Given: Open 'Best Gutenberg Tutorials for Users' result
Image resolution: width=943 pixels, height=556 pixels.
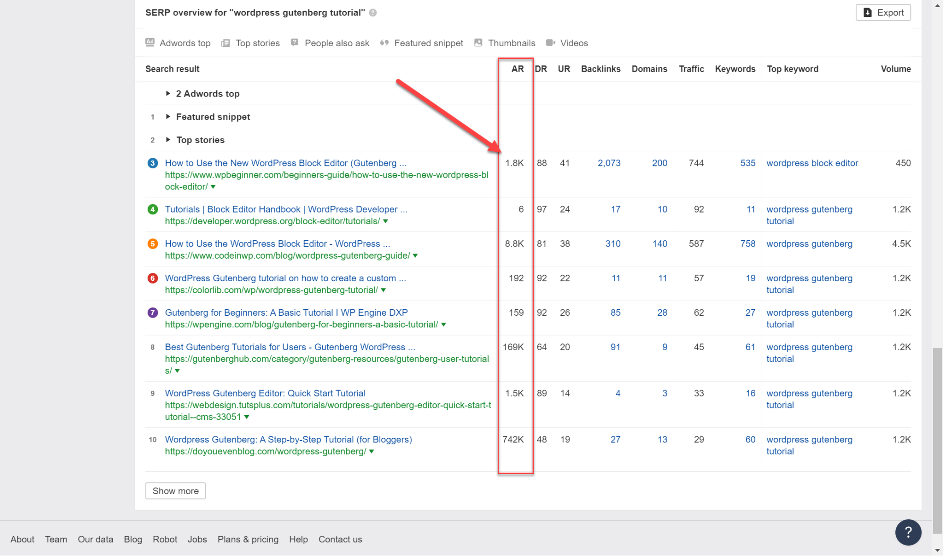Looking at the screenshot, I should pyautogui.click(x=290, y=347).
